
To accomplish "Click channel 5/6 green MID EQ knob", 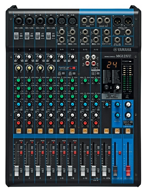I will [61, 88].
